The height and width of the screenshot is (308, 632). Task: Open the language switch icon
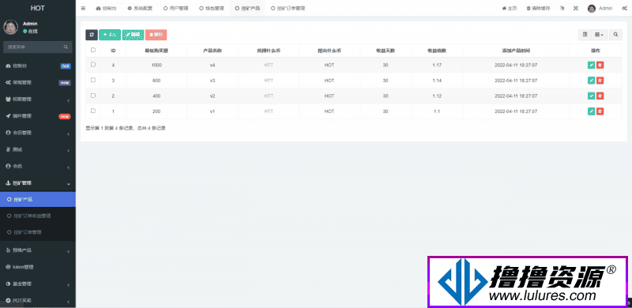click(x=562, y=8)
